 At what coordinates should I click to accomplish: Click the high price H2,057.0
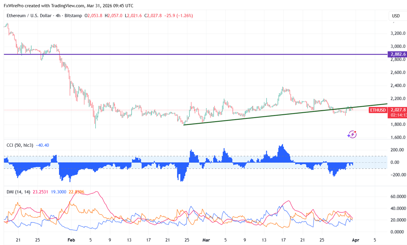[x=113, y=16]
